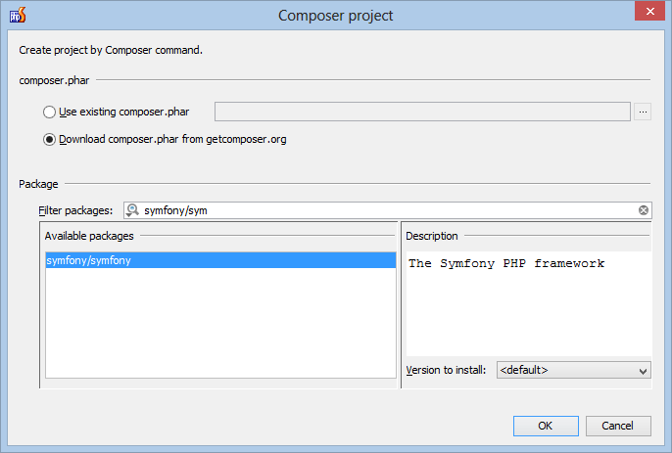672x453 pixels.
Task: Click empty space in Available packages list
Action: [220, 323]
